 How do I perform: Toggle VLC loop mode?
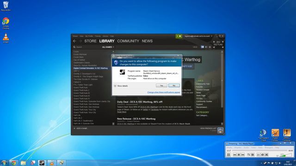(x=263, y=155)
